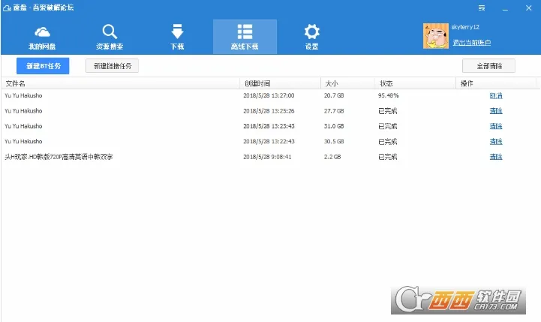This screenshot has width=541, height=322.
Task: Minimize the 速盘 window
Action: click(505, 8)
